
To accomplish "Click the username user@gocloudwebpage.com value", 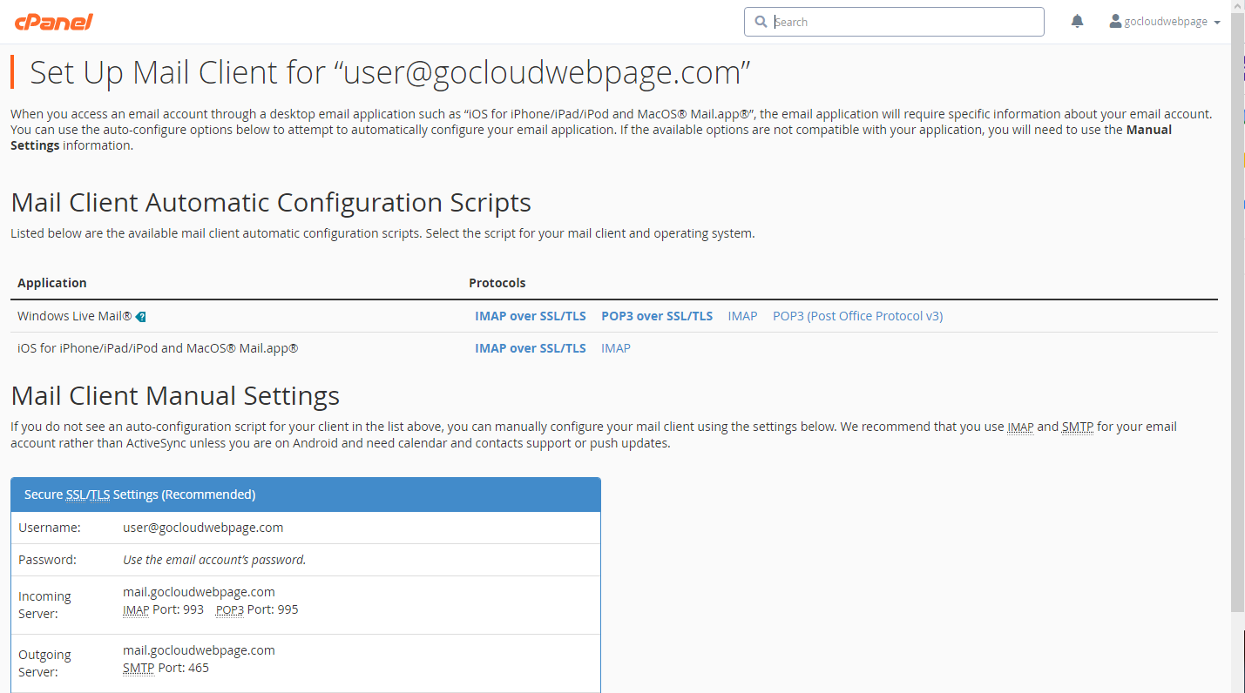I will (x=203, y=528).
